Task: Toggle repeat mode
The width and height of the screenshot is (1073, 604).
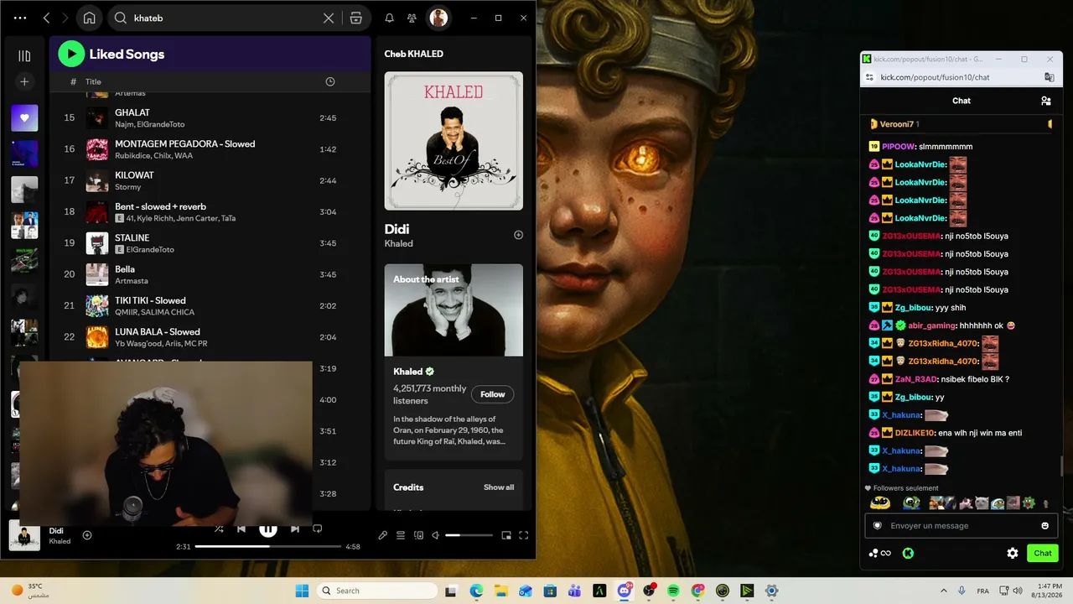Action: [317, 529]
